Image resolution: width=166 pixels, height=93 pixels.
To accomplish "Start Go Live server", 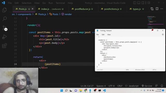I will (147, 86).
